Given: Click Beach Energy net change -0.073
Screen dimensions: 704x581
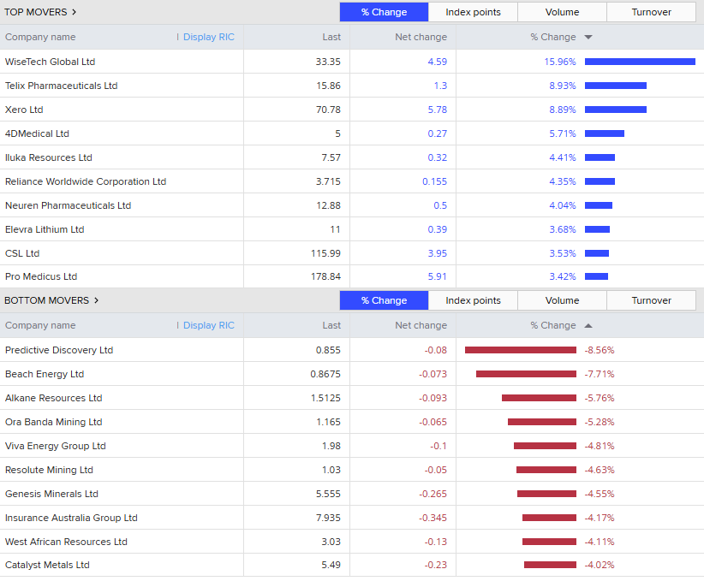Looking at the screenshot, I should [x=433, y=374].
